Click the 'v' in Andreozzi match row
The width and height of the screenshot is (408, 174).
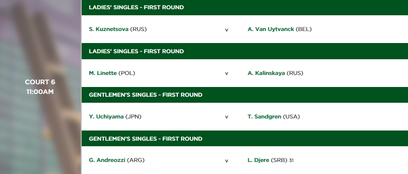227,161
